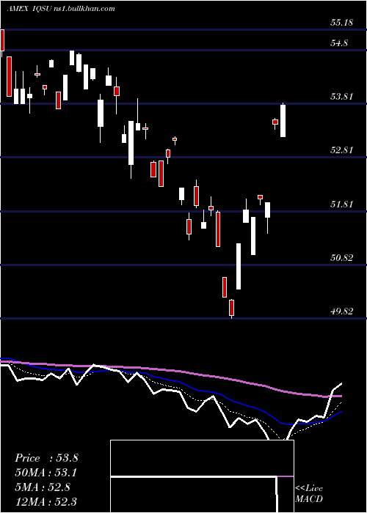
Task: Click the 55.18 price level label
Action: (x=341, y=23)
